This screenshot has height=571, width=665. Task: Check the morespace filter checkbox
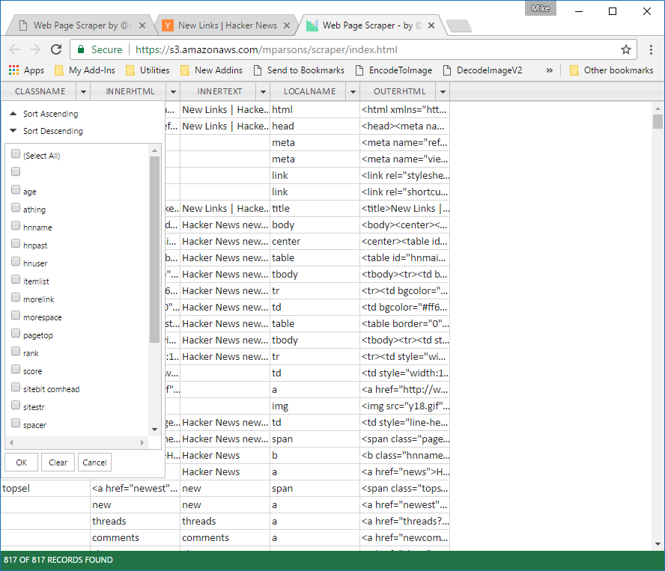(x=16, y=315)
